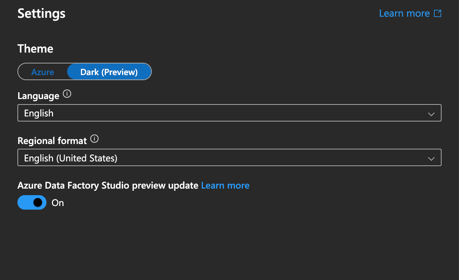Click the Settings heading
459x280 pixels.
coord(41,13)
